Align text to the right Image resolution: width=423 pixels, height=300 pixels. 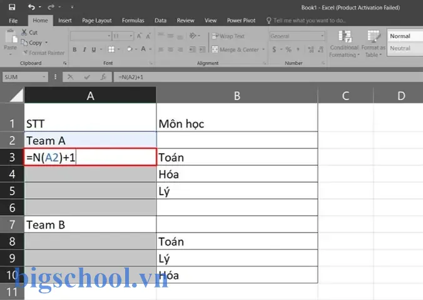[180, 49]
